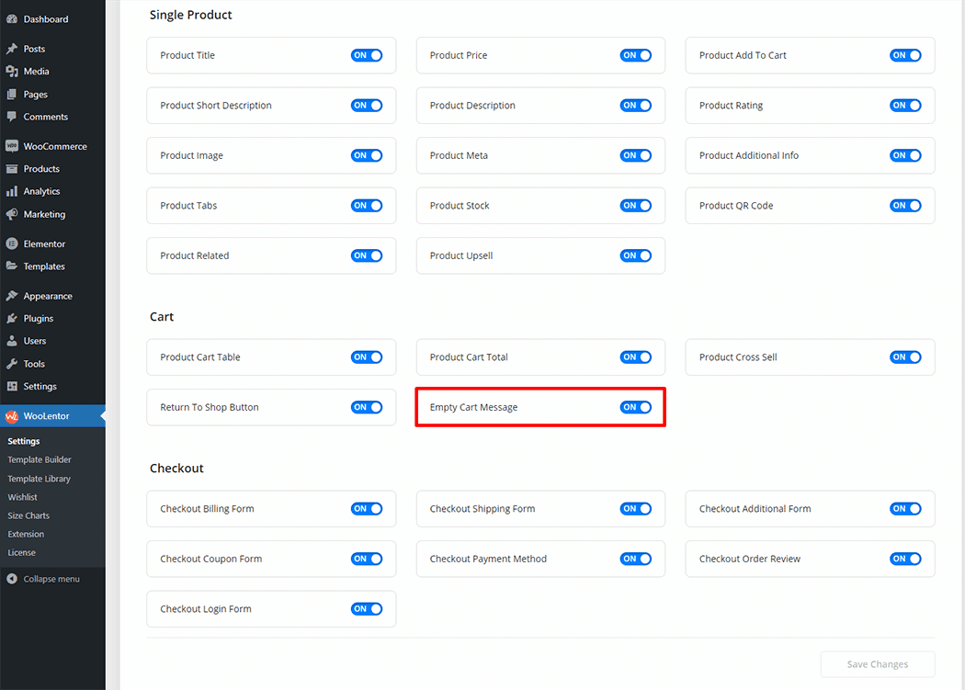Click the Posts pushpin icon
This screenshot has width=965, height=690.
[12, 49]
